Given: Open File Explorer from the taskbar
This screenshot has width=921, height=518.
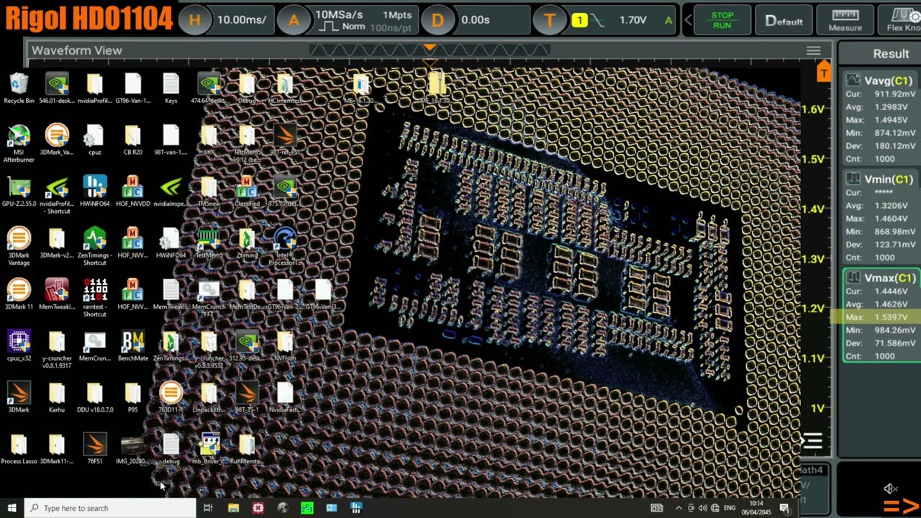Looking at the screenshot, I should (x=233, y=508).
